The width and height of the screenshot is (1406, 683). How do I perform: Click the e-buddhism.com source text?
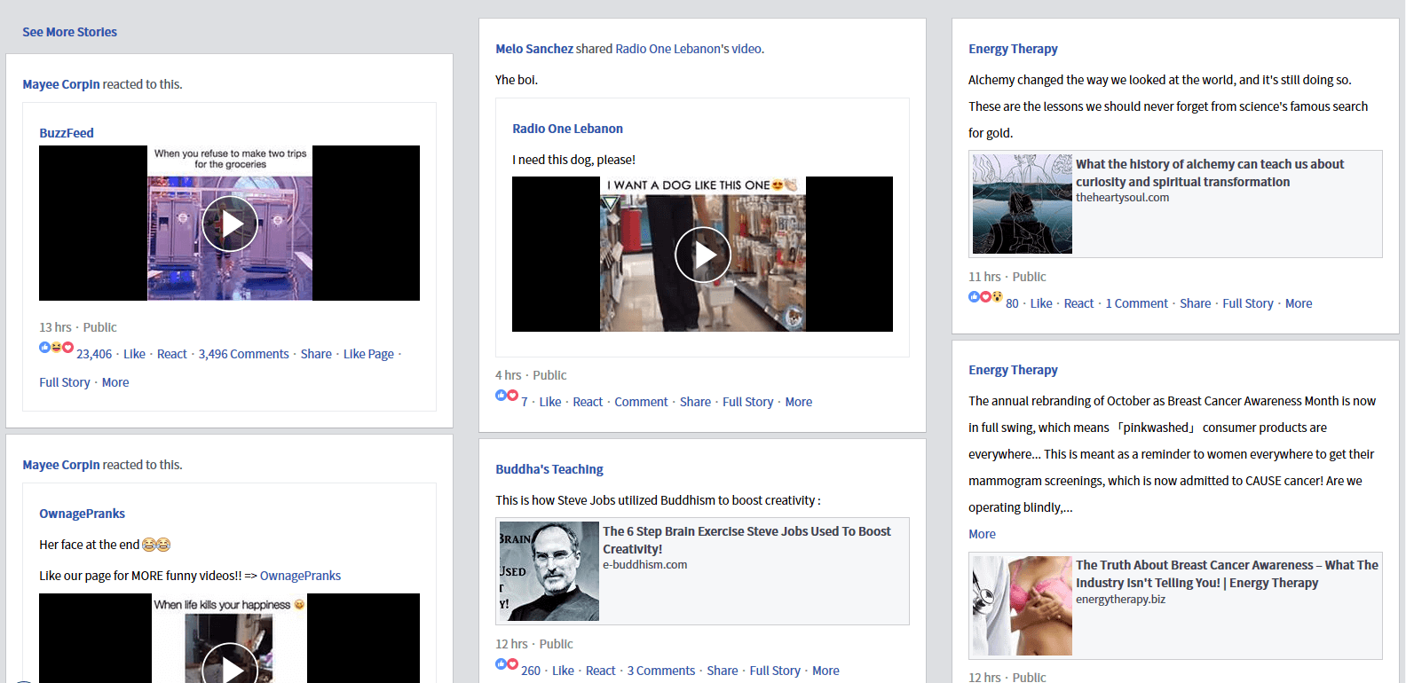(645, 565)
